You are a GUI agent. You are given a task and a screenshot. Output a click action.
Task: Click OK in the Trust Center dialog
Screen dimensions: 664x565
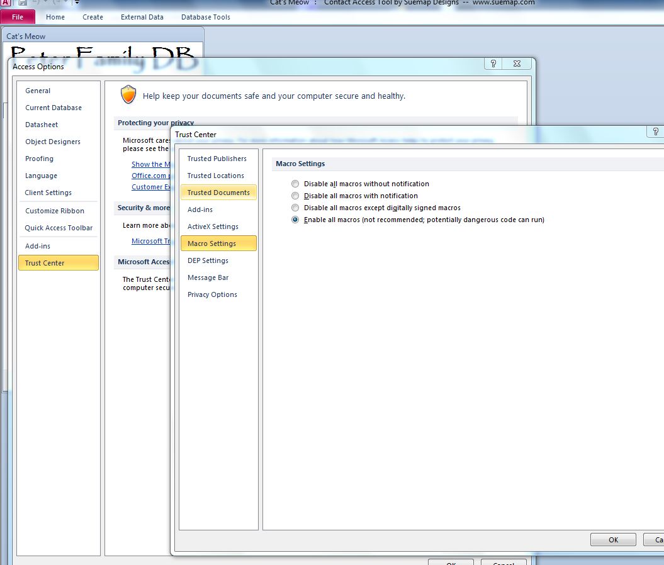tap(613, 540)
